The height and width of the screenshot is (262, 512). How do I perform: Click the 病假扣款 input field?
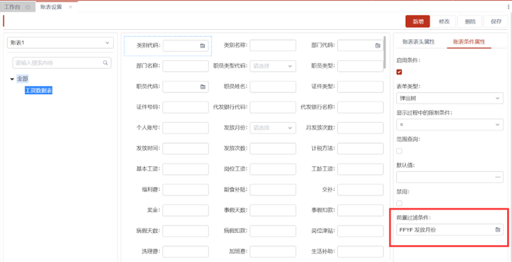[273, 231]
